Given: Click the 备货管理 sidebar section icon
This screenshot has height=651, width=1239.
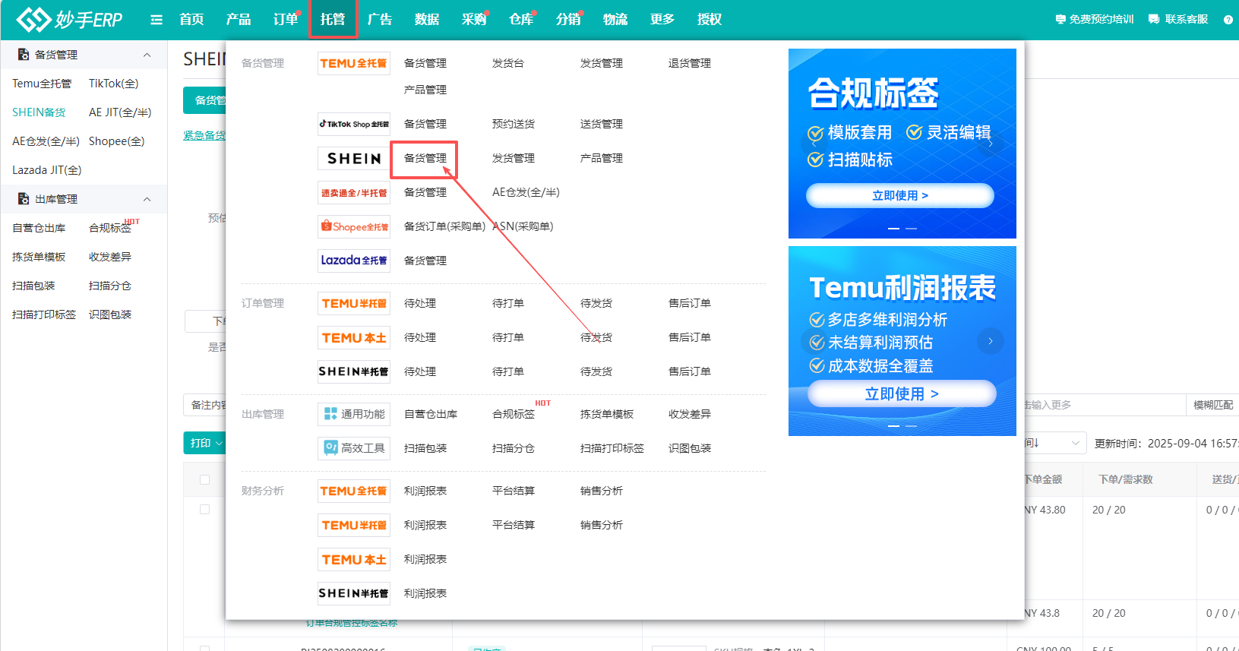Looking at the screenshot, I should click(x=24, y=55).
